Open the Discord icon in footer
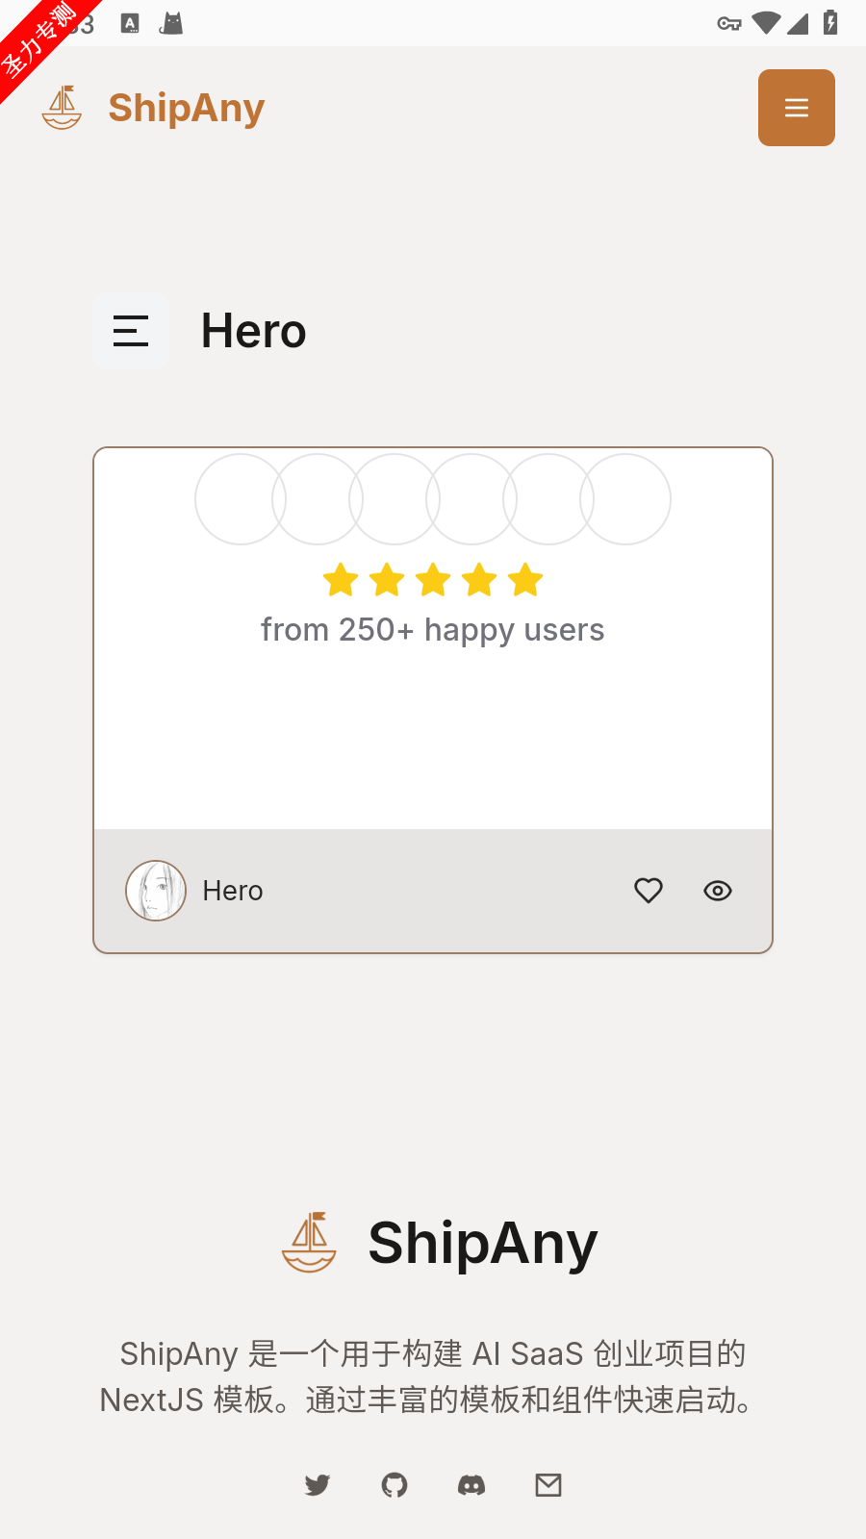Image resolution: width=866 pixels, height=1539 pixels. (471, 1485)
